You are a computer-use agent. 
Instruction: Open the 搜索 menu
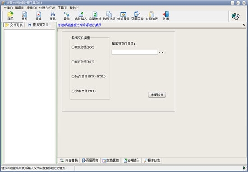tap(32, 8)
